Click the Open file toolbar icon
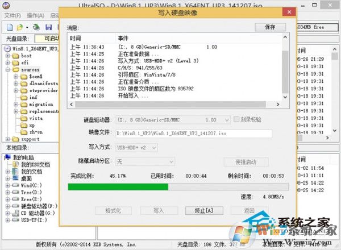The image size is (341, 250). pyautogui.click(x=20, y=27)
